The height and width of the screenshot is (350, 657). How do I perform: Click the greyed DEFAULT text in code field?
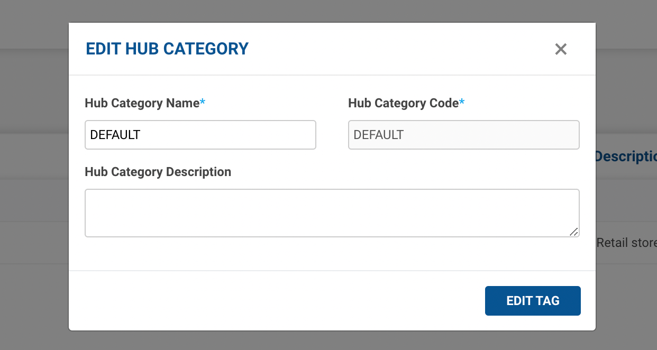[378, 135]
